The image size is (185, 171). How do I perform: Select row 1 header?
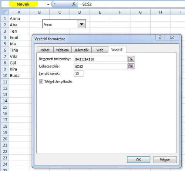click(5, 19)
